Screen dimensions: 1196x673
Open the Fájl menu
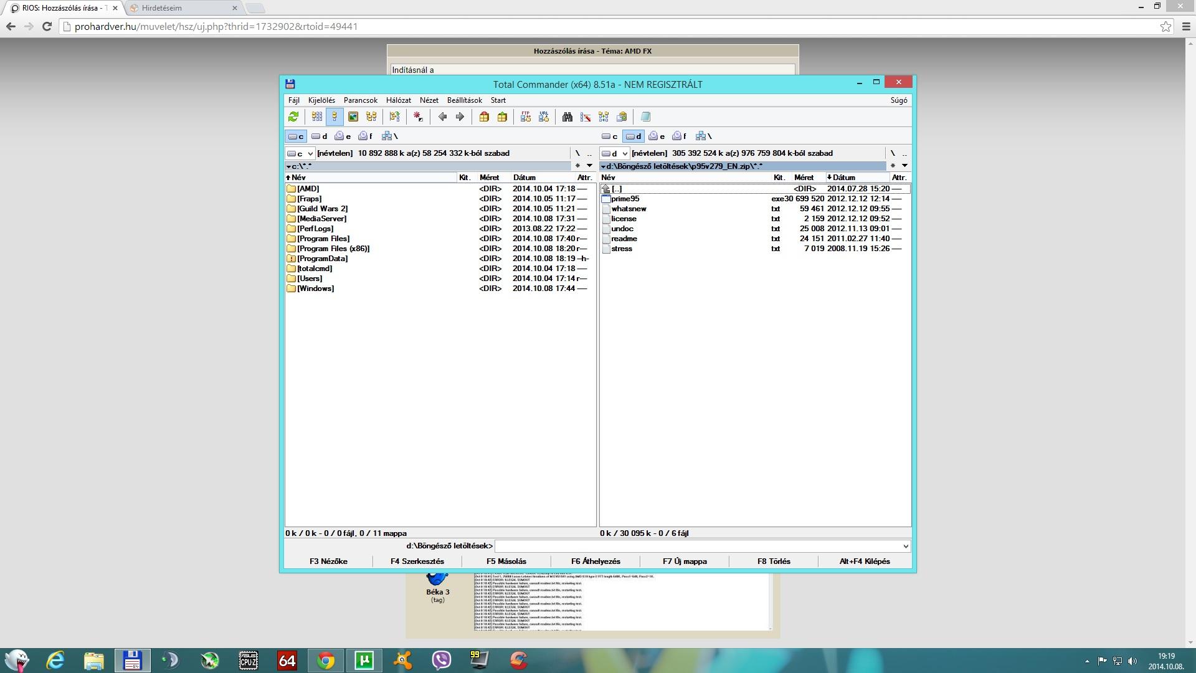(x=294, y=100)
